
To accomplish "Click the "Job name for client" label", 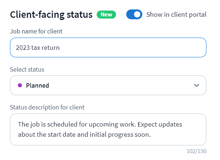I will [x=36, y=31].
